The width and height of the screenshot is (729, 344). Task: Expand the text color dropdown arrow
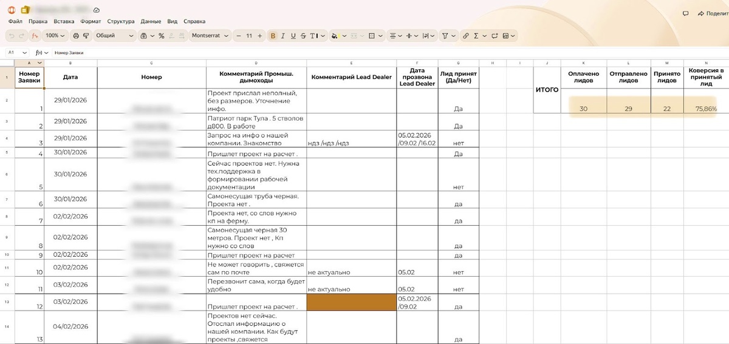pyautogui.click(x=323, y=36)
